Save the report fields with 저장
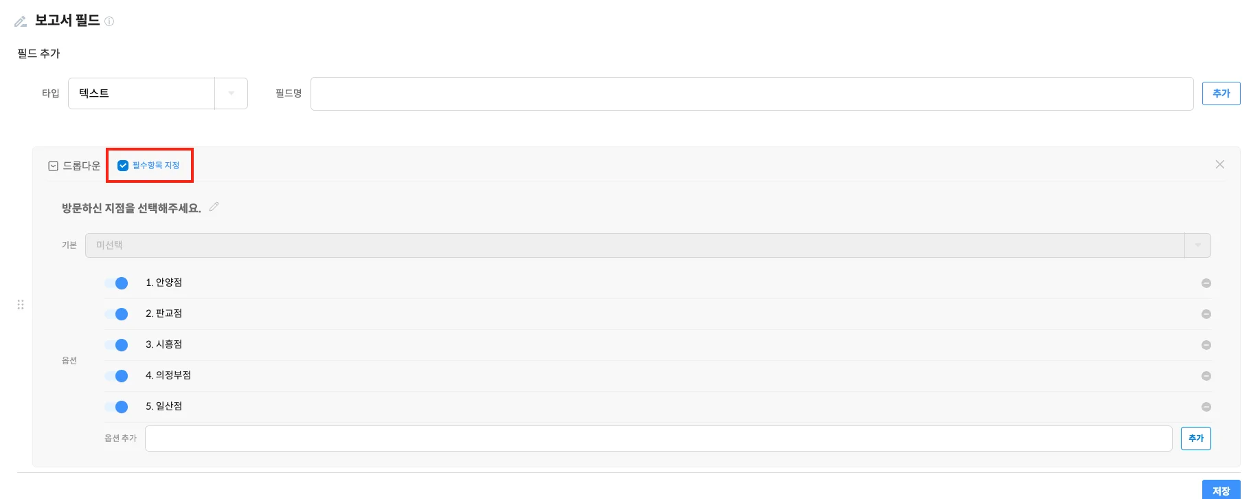 1221,490
